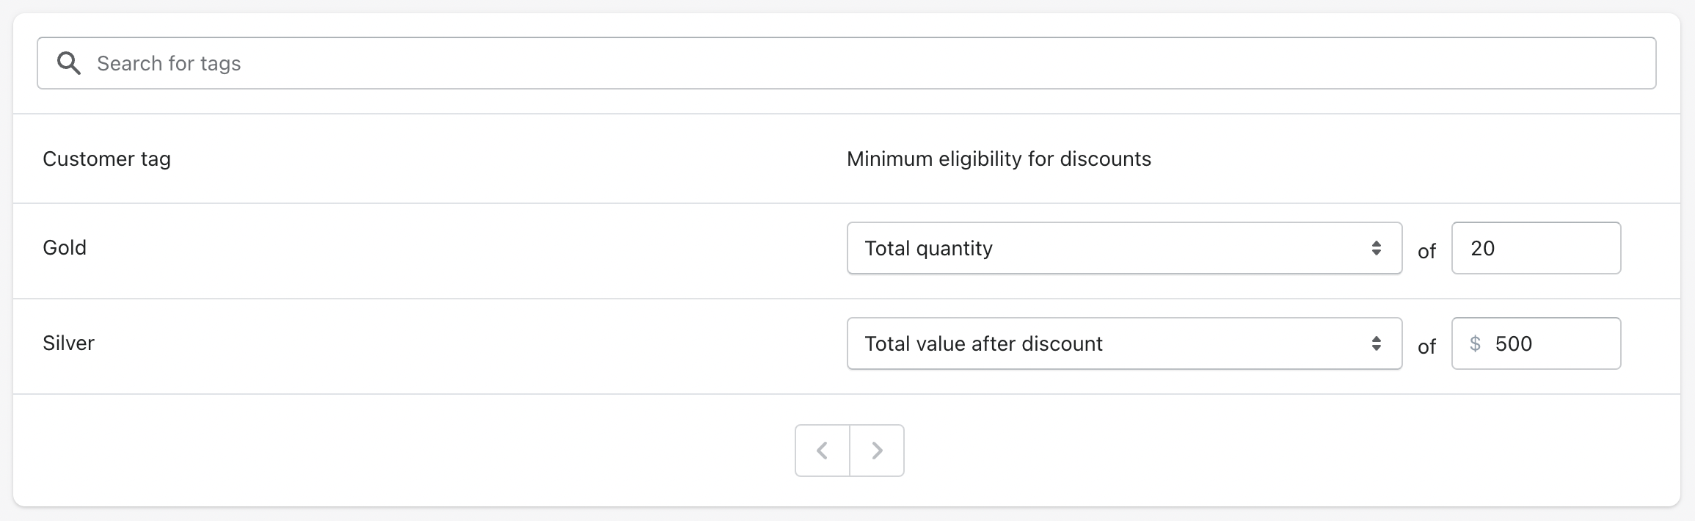This screenshot has height=521, width=1695.
Task: Click the 'of' label in the Gold row
Action: coord(1426,251)
